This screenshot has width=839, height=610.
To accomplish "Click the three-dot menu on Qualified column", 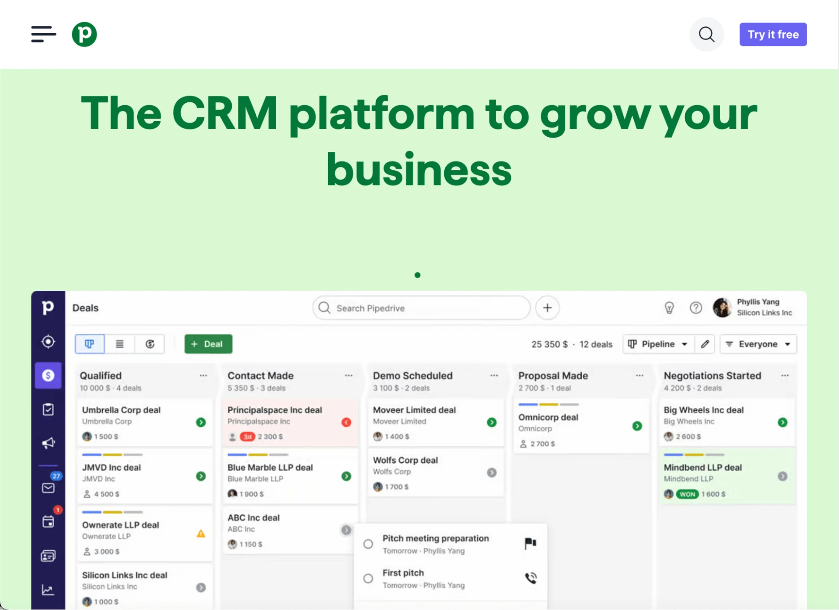I will coord(203,375).
